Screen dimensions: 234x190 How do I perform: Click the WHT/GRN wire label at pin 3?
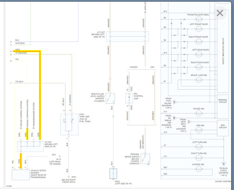[x=20, y=43]
